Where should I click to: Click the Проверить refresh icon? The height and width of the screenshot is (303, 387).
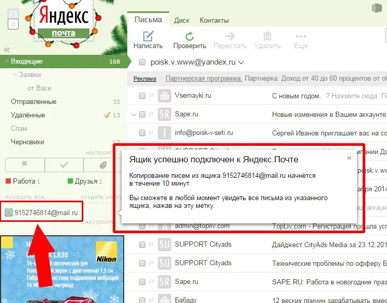189,37
